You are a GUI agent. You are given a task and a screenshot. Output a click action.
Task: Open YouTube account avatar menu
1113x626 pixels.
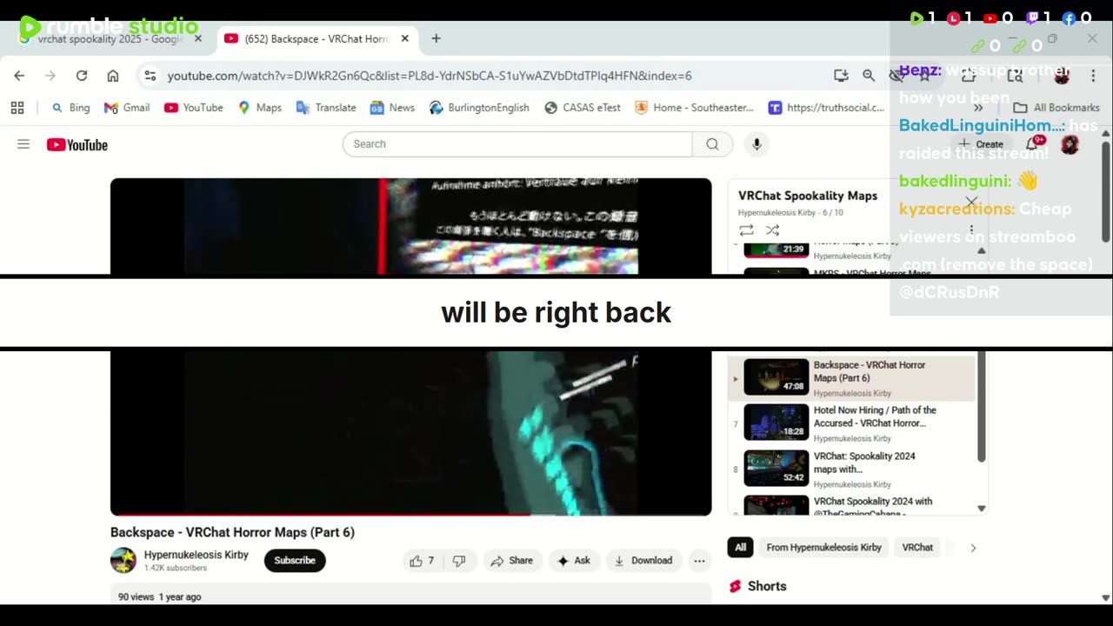[x=1070, y=144]
